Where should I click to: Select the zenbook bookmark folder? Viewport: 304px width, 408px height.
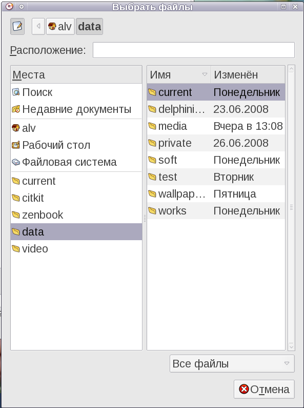(x=76, y=215)
